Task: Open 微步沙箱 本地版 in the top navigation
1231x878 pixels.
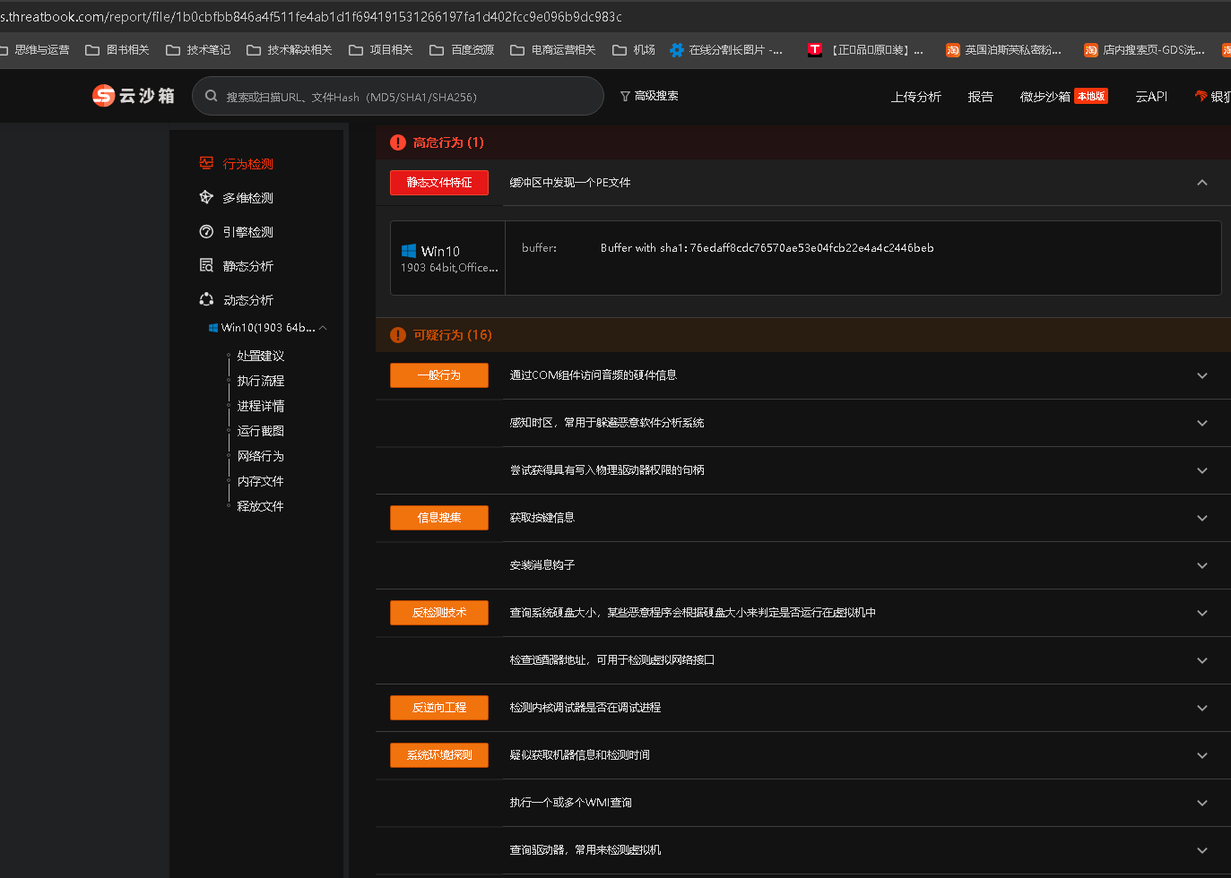Action: pos(1064,97)
